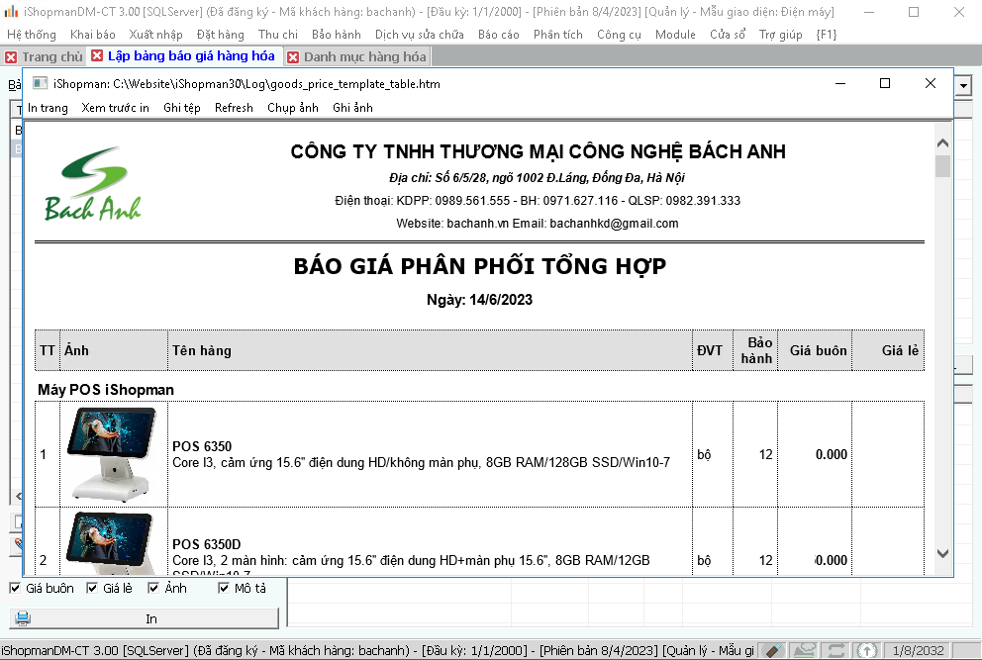Screen dimensions: 982x660
Task: Click the iShopmanDM-CT app icon in the title bar
Action: [x=11, y=11]
